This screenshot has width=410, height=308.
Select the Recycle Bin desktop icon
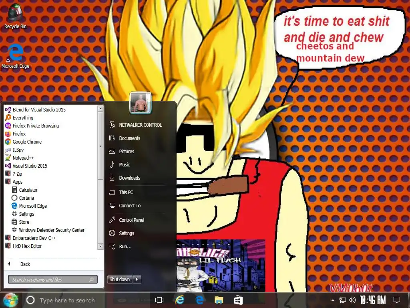16,16
